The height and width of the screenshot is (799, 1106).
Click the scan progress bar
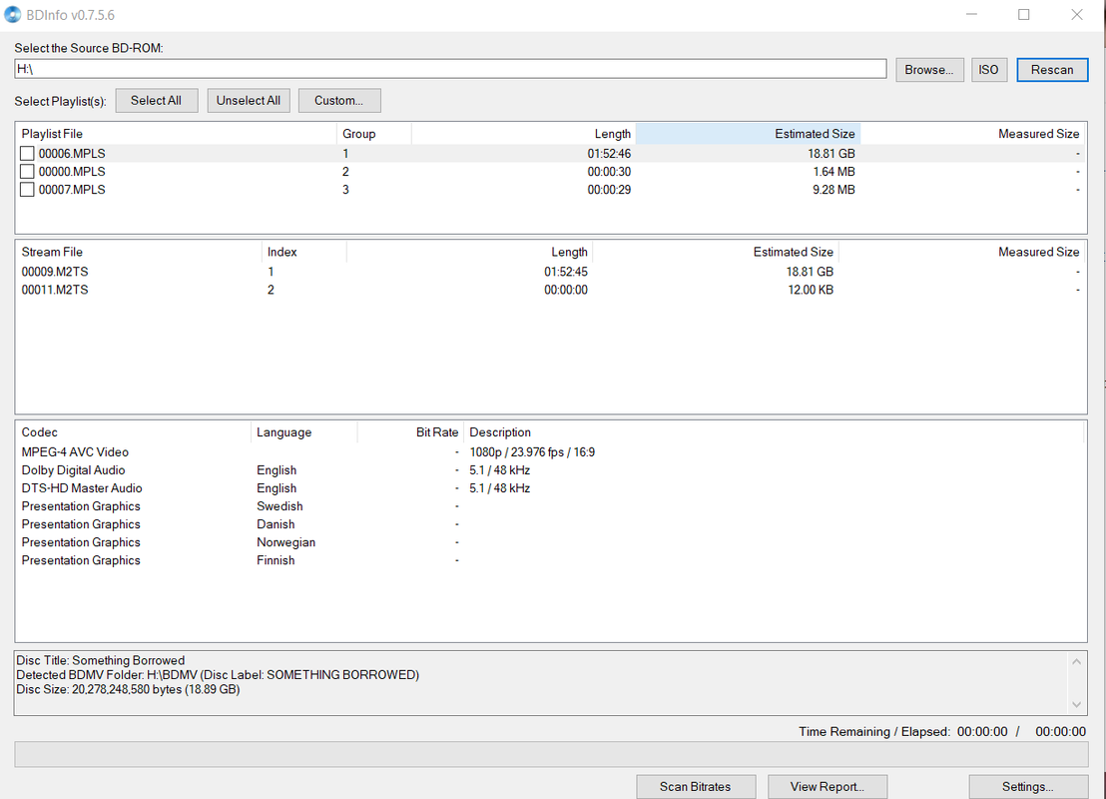[x=551, y=754]
